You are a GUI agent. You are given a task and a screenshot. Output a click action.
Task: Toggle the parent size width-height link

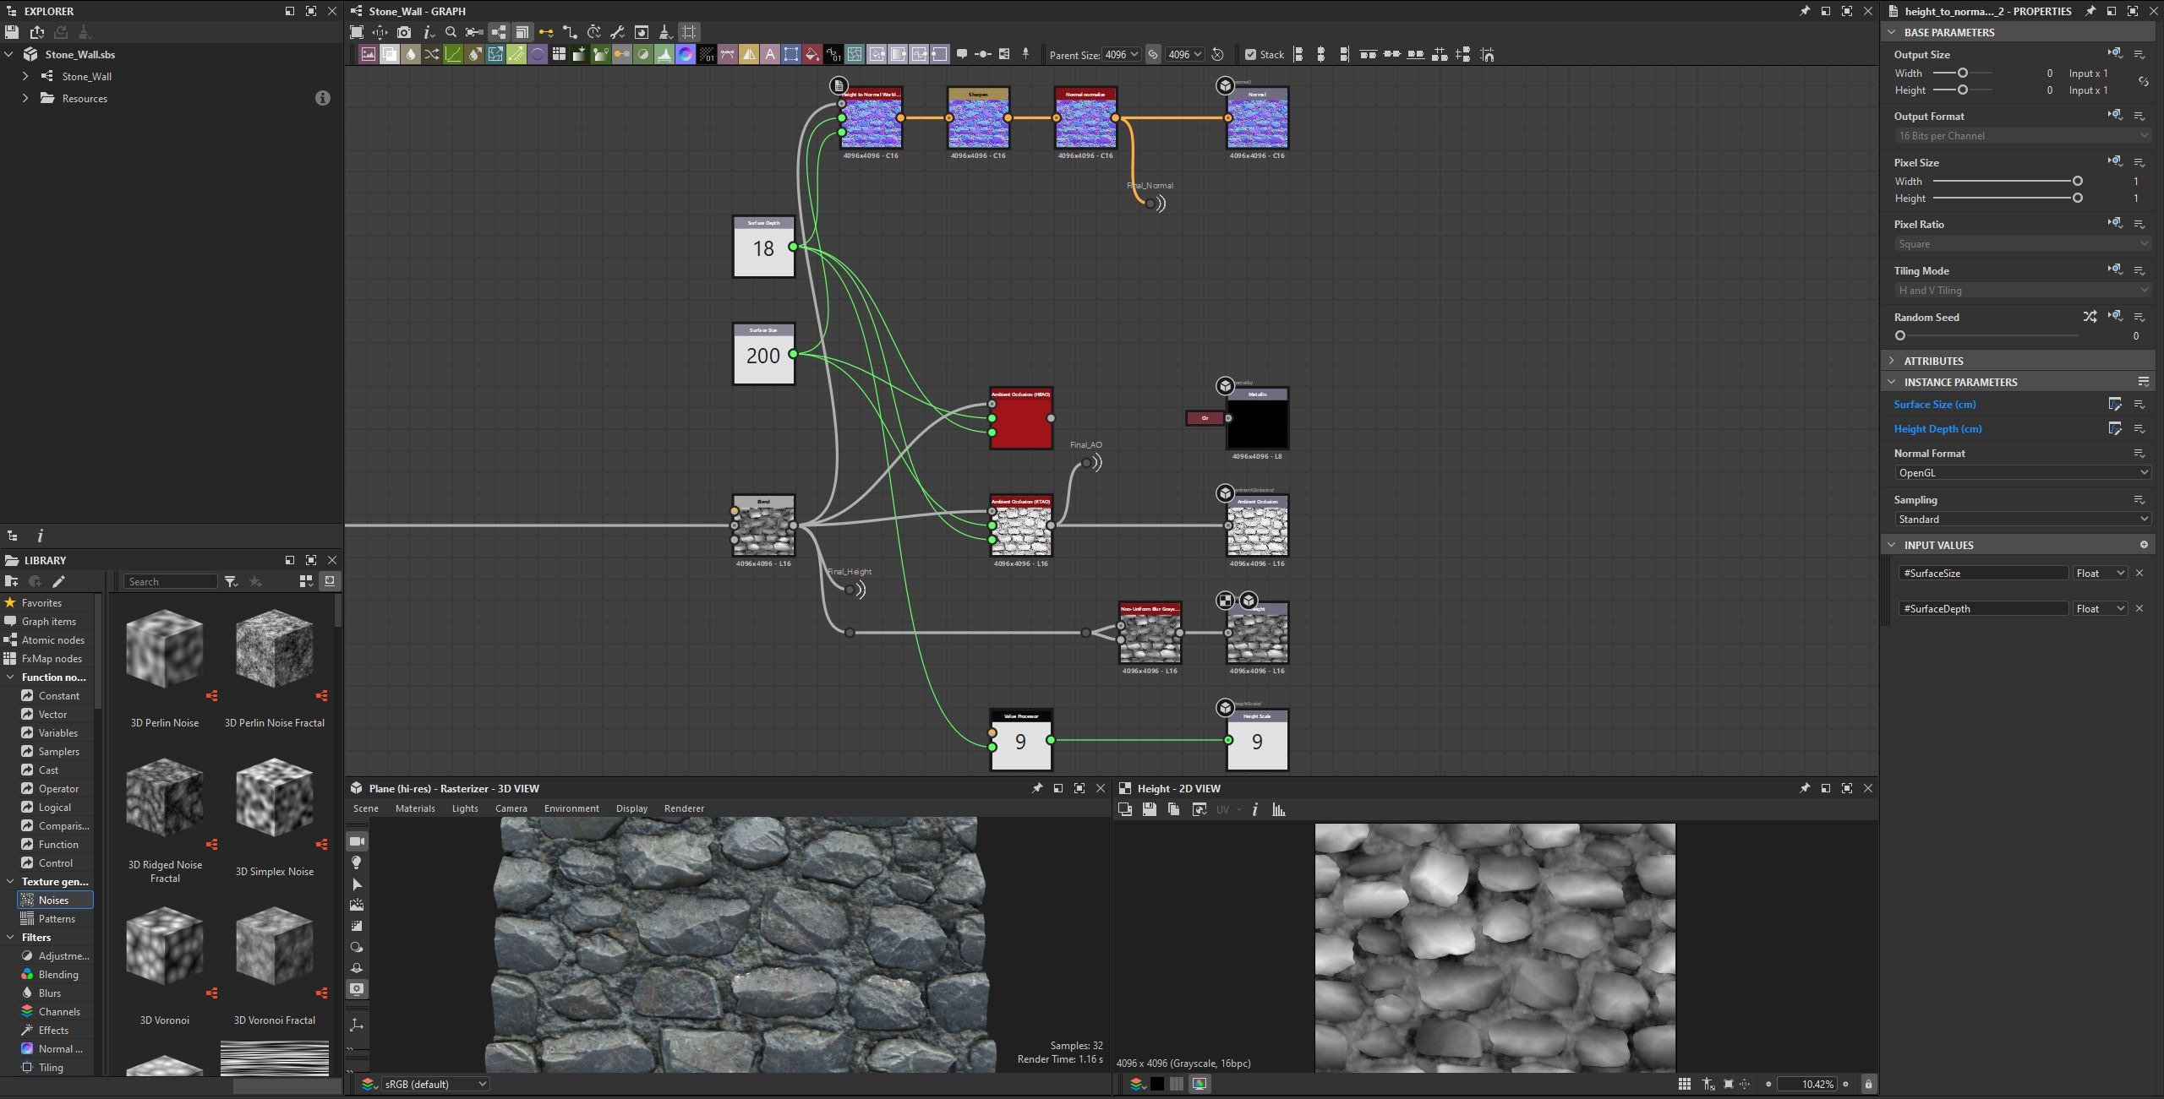[x=1153, y=54]
